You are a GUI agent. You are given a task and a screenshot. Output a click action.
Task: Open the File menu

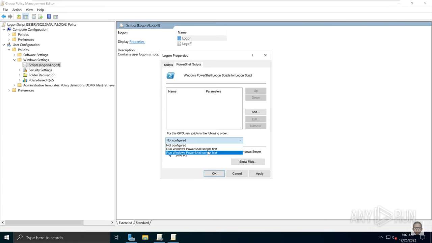pyautogui.click(x=5, y=10)
